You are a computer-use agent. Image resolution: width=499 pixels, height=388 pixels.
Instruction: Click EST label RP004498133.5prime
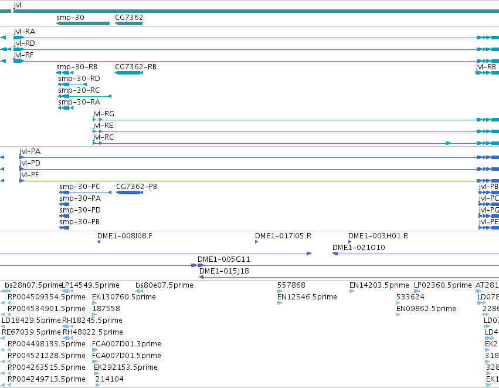(46, 344)
